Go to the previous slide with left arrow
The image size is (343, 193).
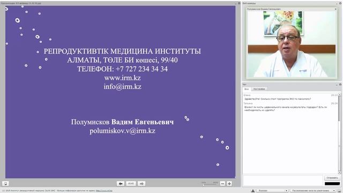click(120, 183)
